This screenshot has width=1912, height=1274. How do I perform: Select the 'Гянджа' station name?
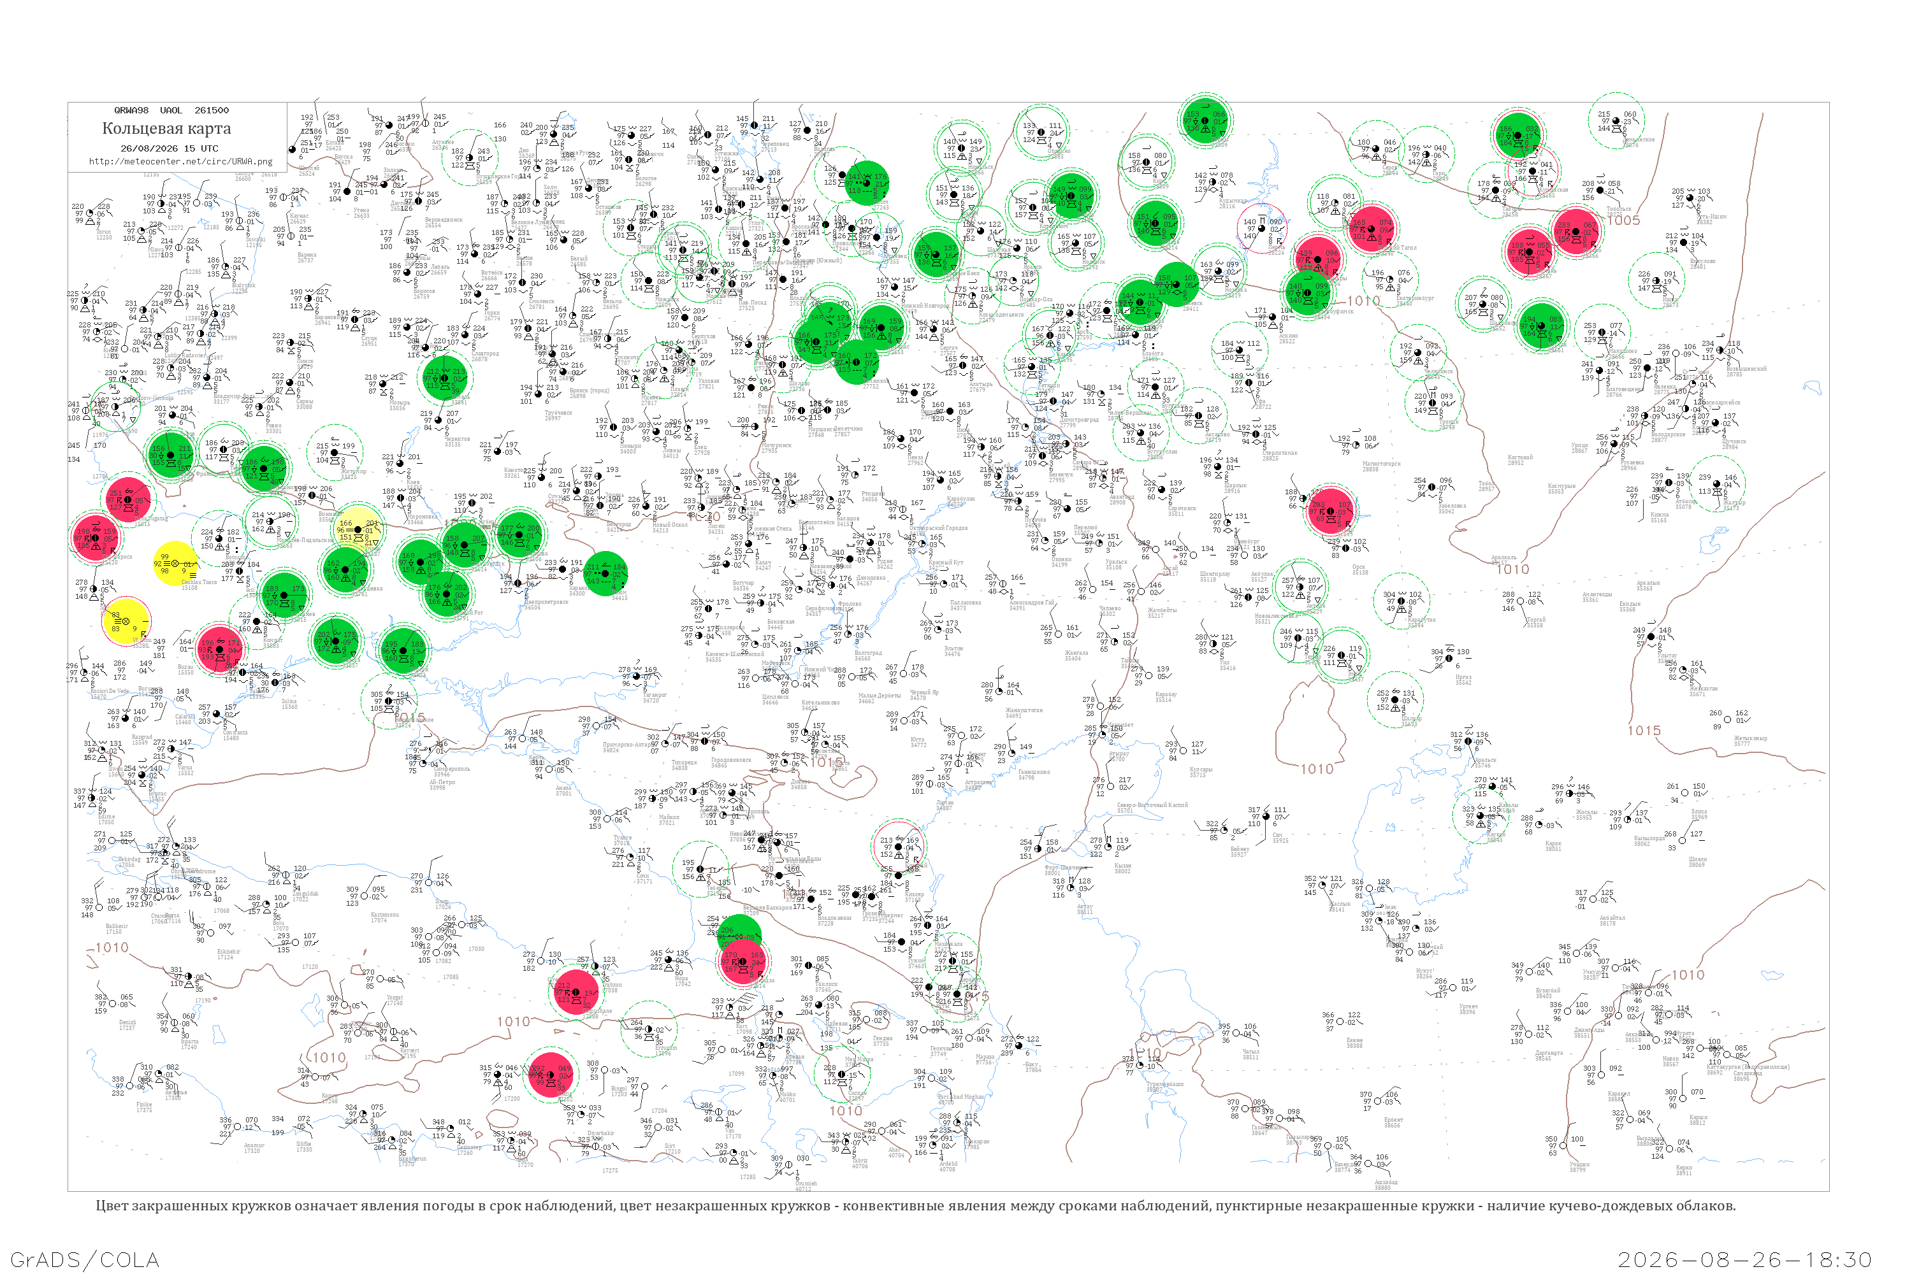coord(882,1038)
